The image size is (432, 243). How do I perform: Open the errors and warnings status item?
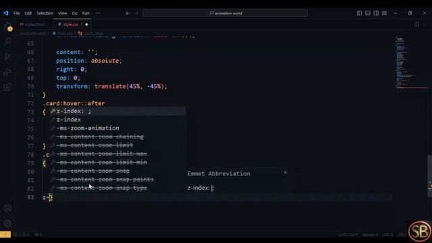[22, 235]
